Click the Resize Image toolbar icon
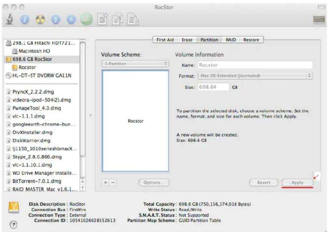The width and height of the screenshot is (328, 232). point(133,20)
